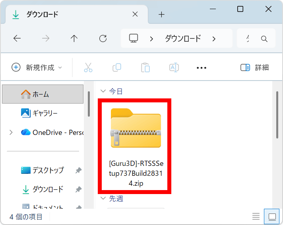Open ギャラリー in the sidebar
The image size is (283, 225).
coord(45,113)
